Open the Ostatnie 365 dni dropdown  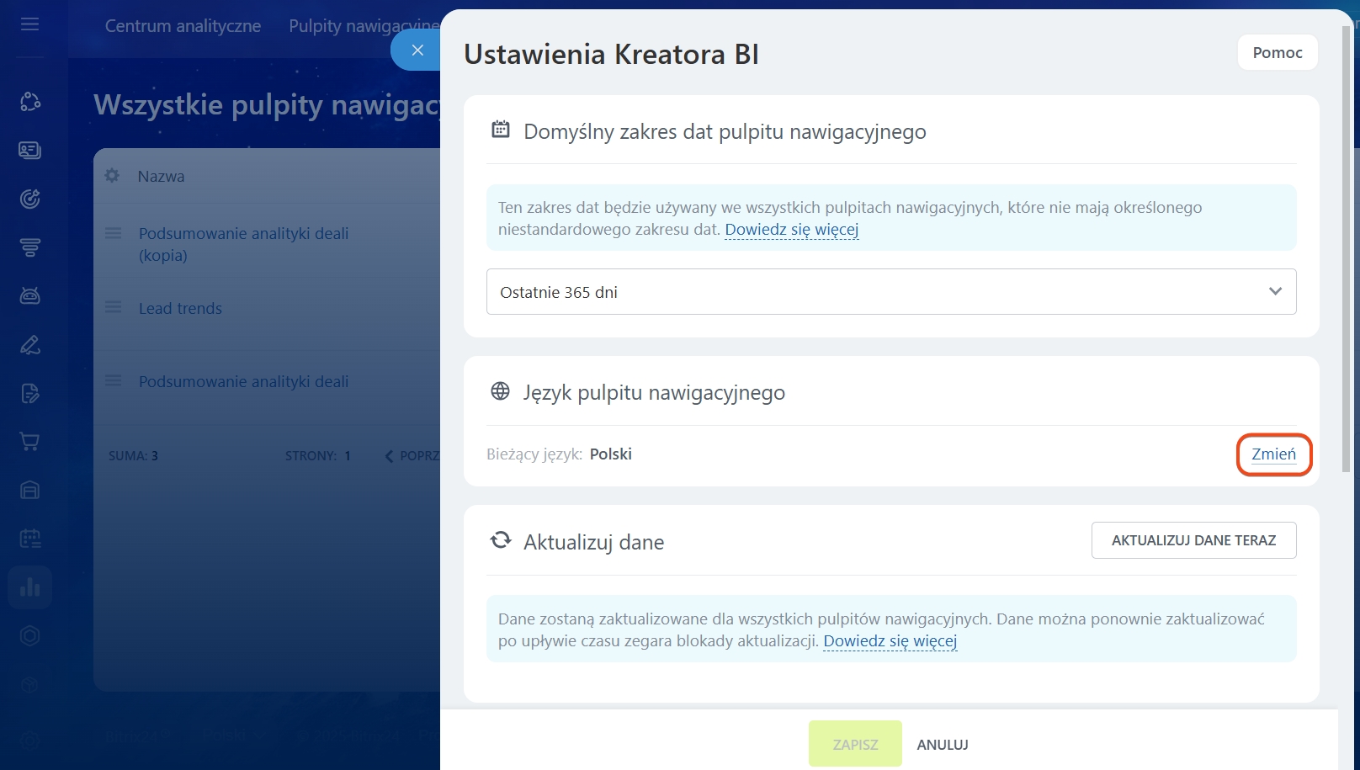pos(890,292)
